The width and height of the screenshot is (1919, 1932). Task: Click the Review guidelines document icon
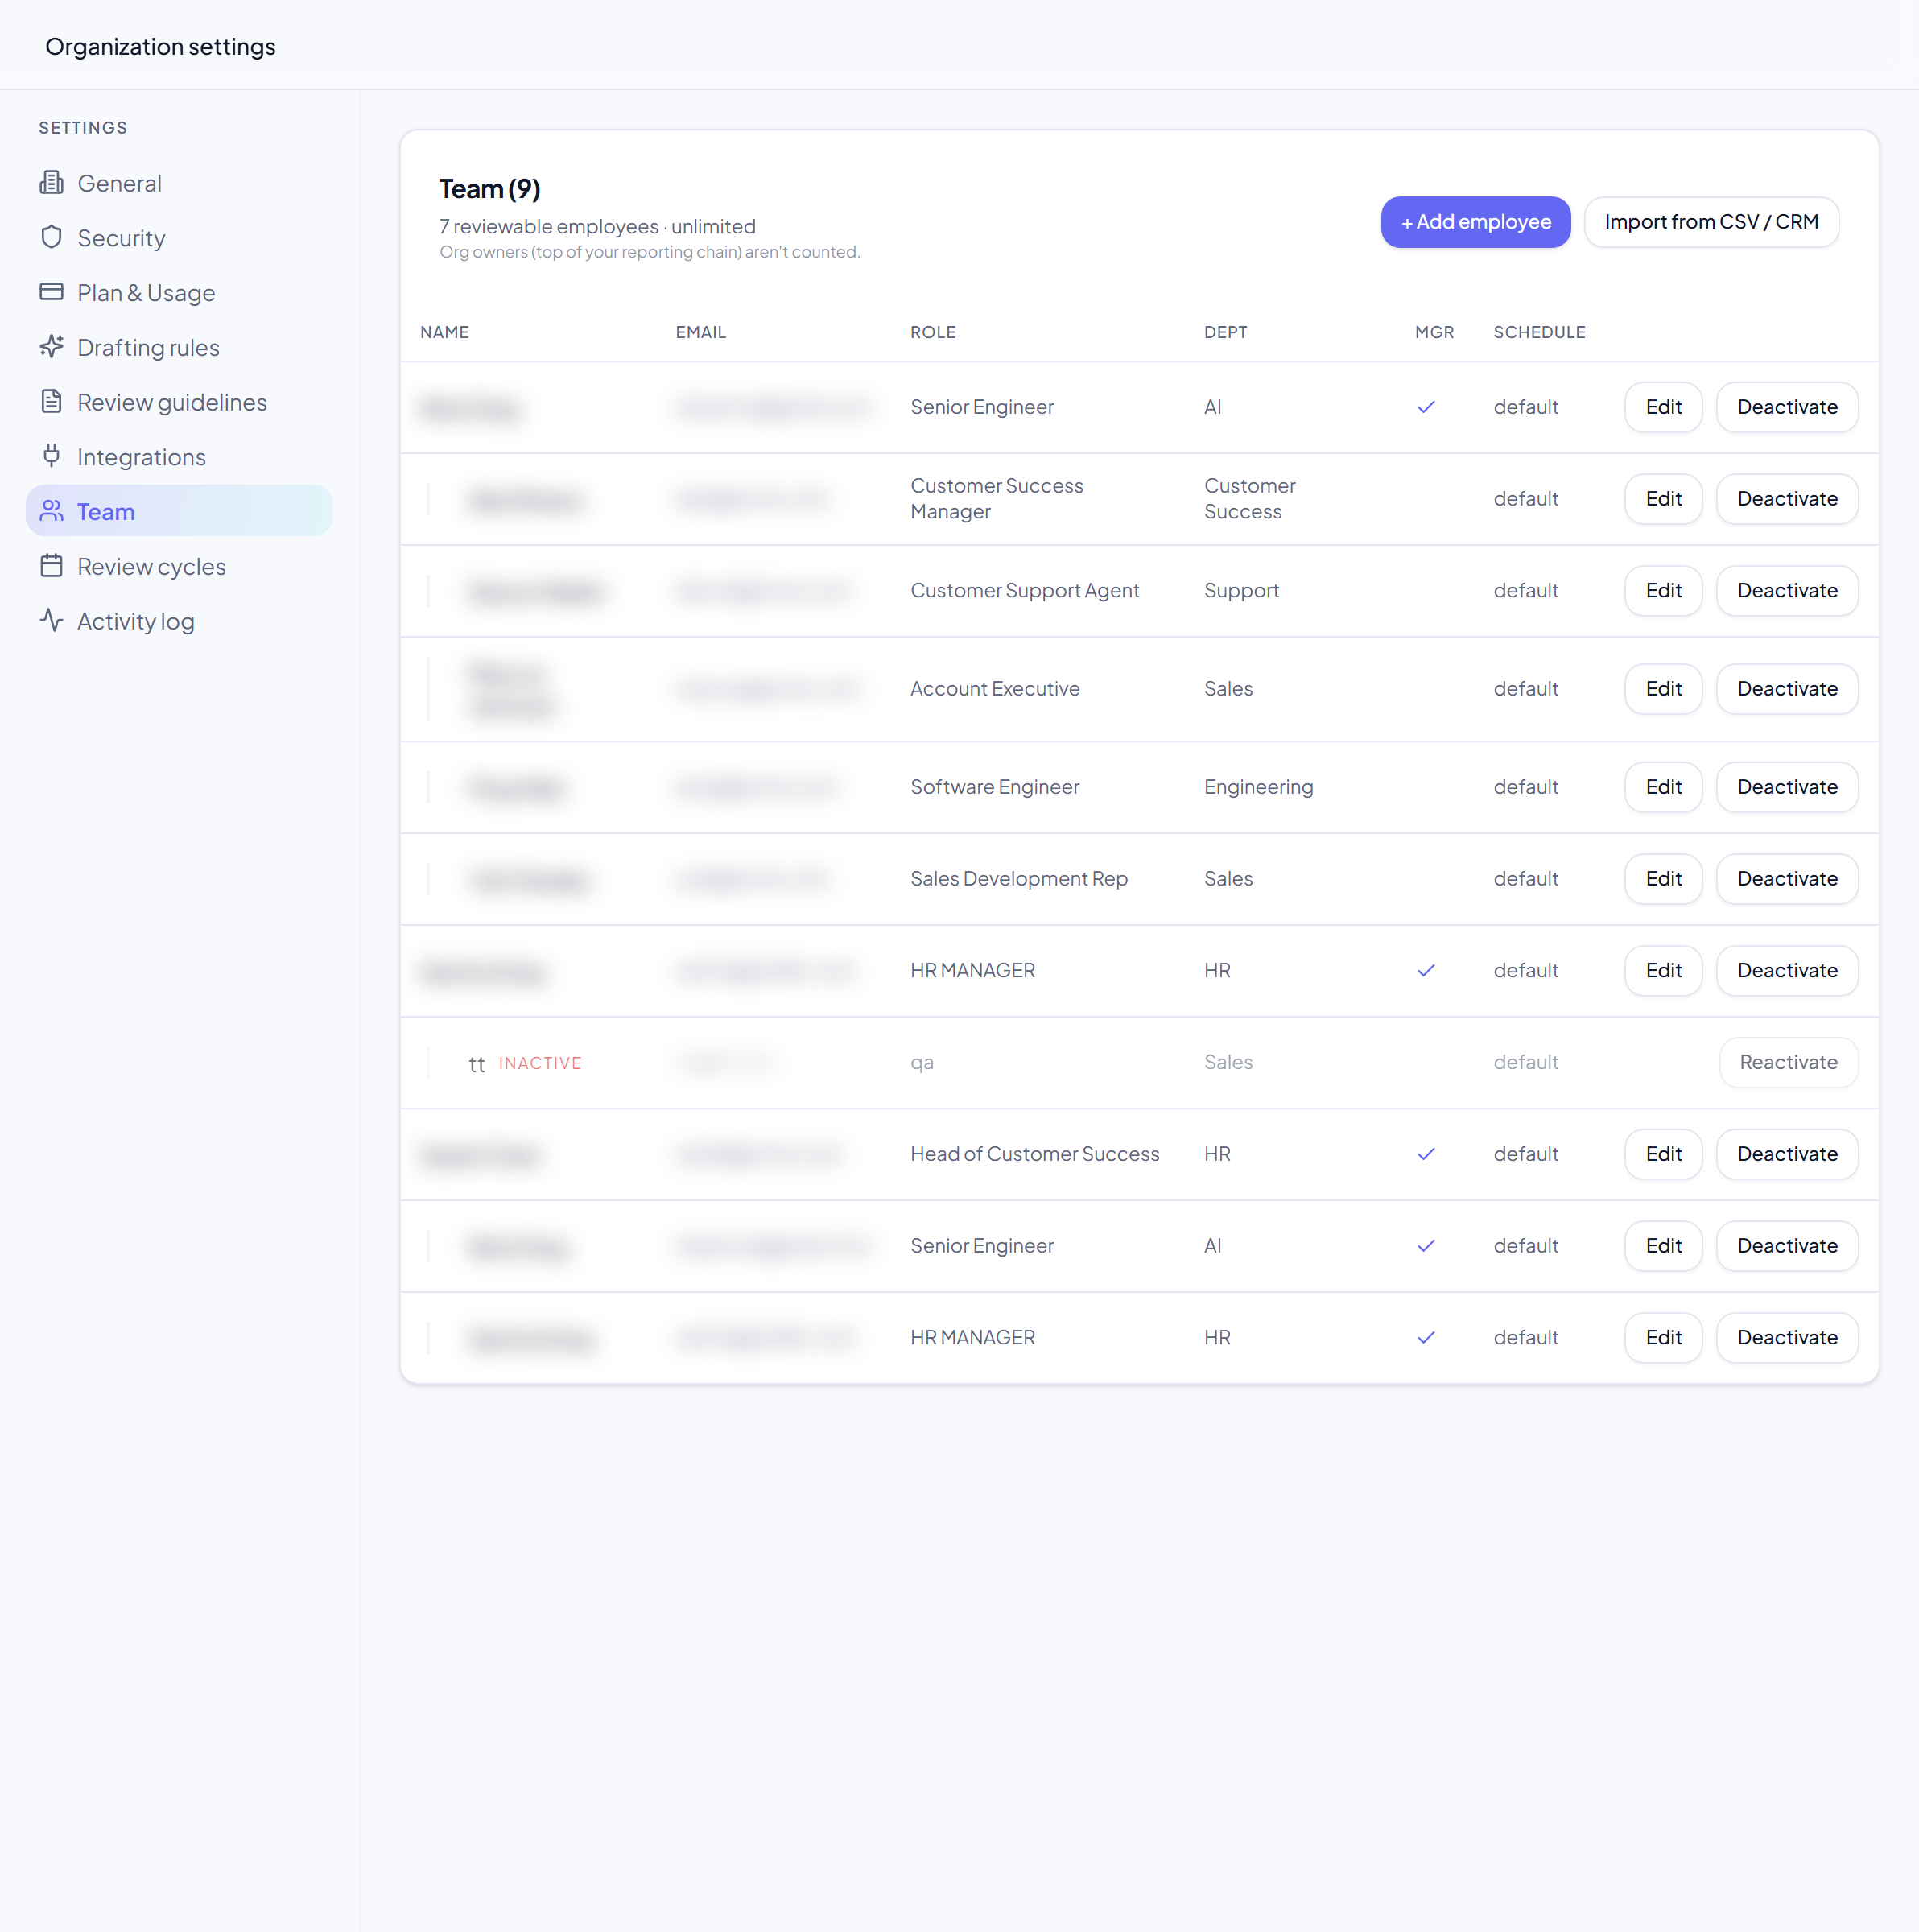coord(51,402)
